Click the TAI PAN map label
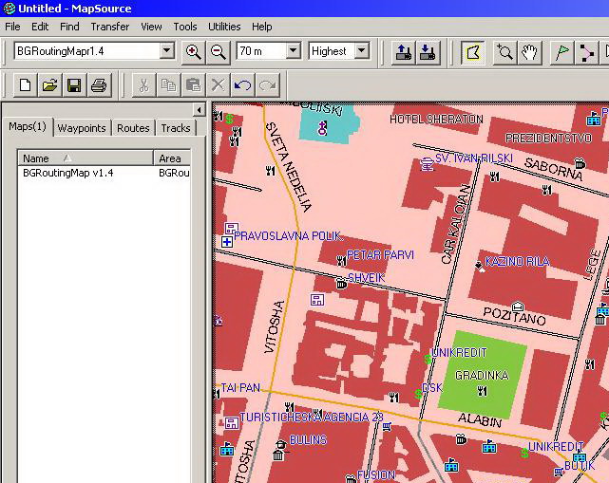 point(240,387)
